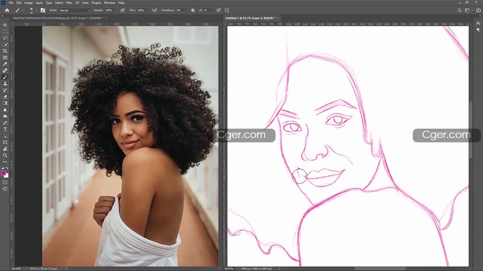Select the Brush tool in the toolbox

click(x=5, y=77)
